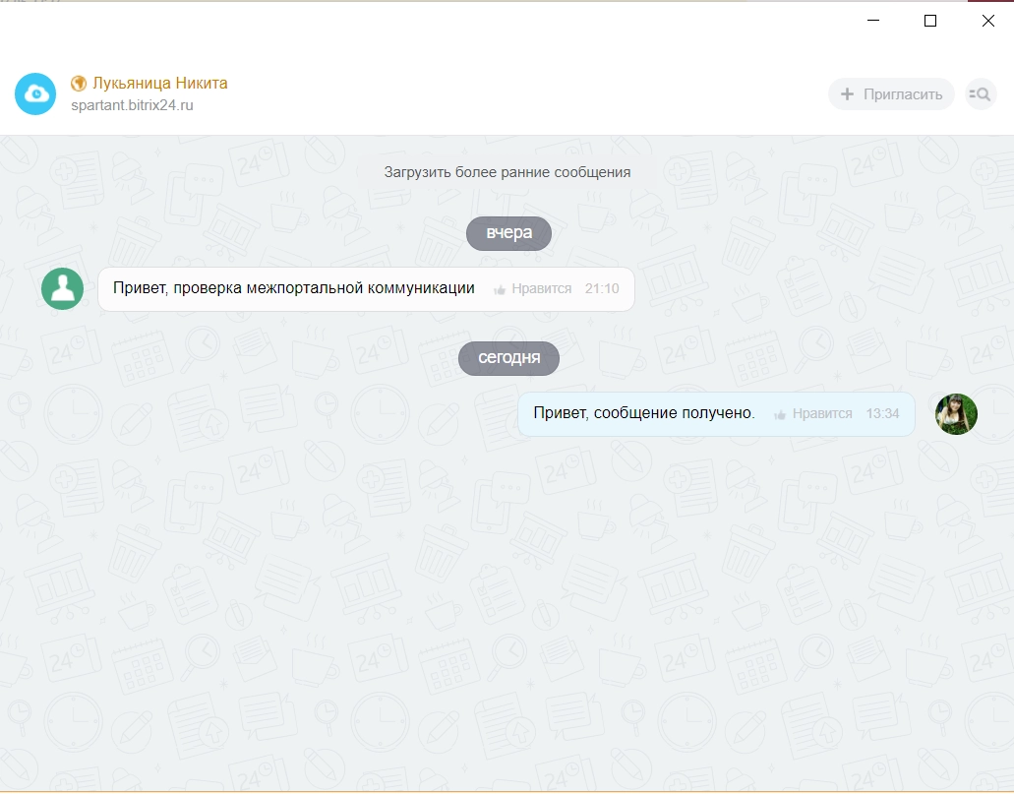Select the message bubble "Привет, сообщение получено."
The image size is (1014, 794).
click(643, 412)
